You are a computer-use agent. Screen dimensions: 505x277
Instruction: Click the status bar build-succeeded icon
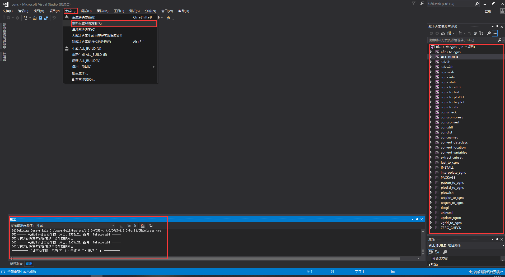[3, 271]
